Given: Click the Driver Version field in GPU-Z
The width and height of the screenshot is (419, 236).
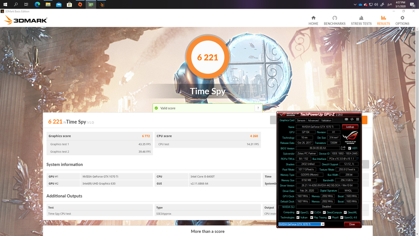Looking at the screenshot, I should tap(327, 186).
